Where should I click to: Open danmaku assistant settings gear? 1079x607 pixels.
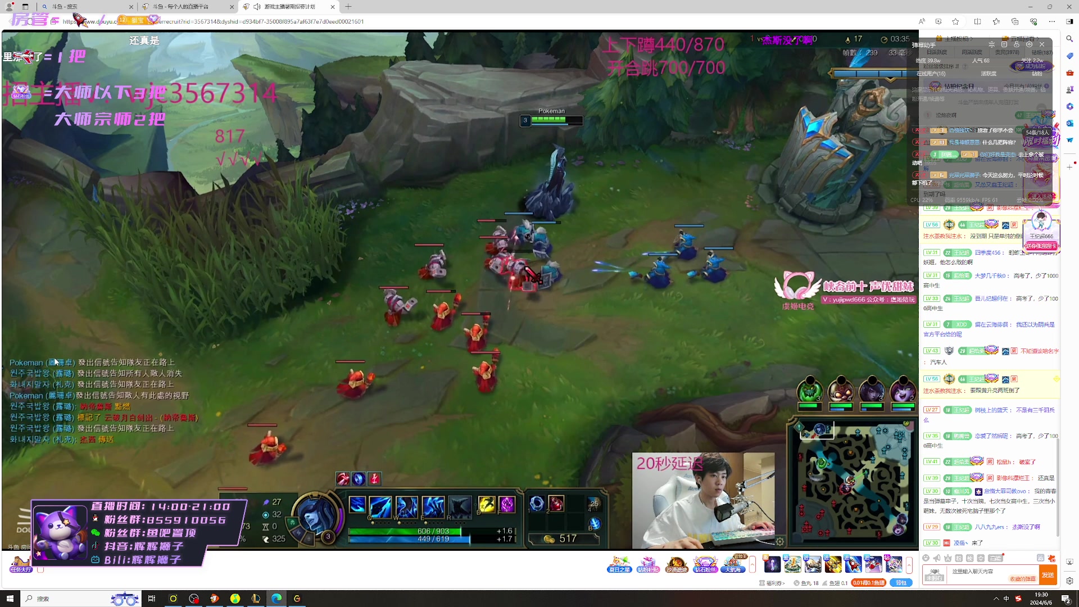pyautogui.click(x=1029, y=44)
